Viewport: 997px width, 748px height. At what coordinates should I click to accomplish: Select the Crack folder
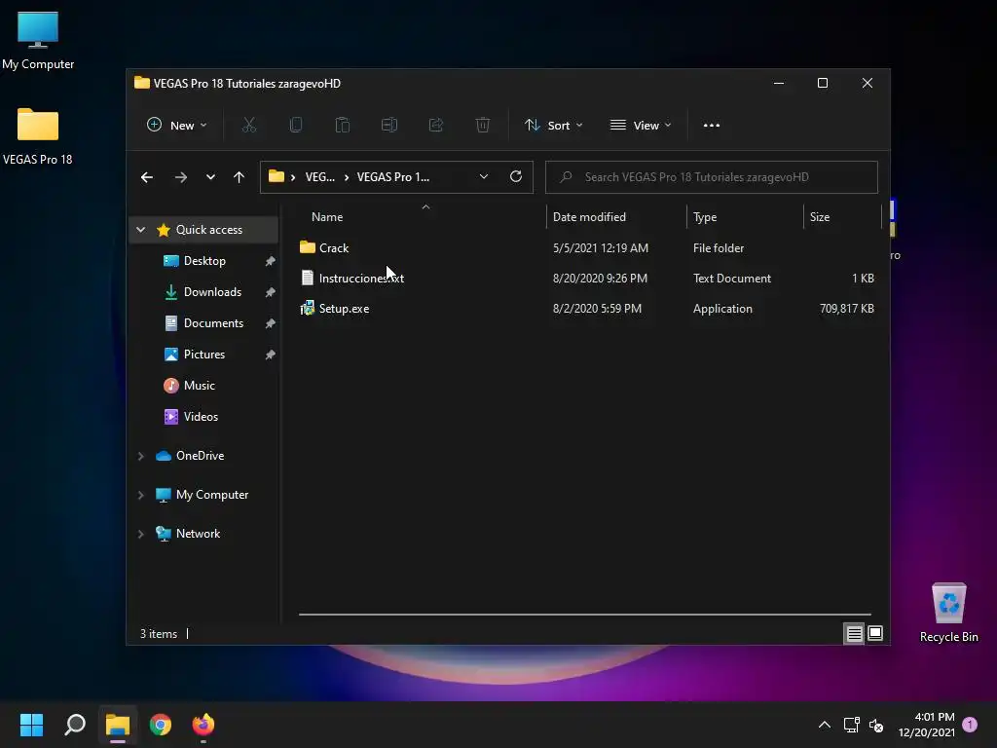pos(333,248)
